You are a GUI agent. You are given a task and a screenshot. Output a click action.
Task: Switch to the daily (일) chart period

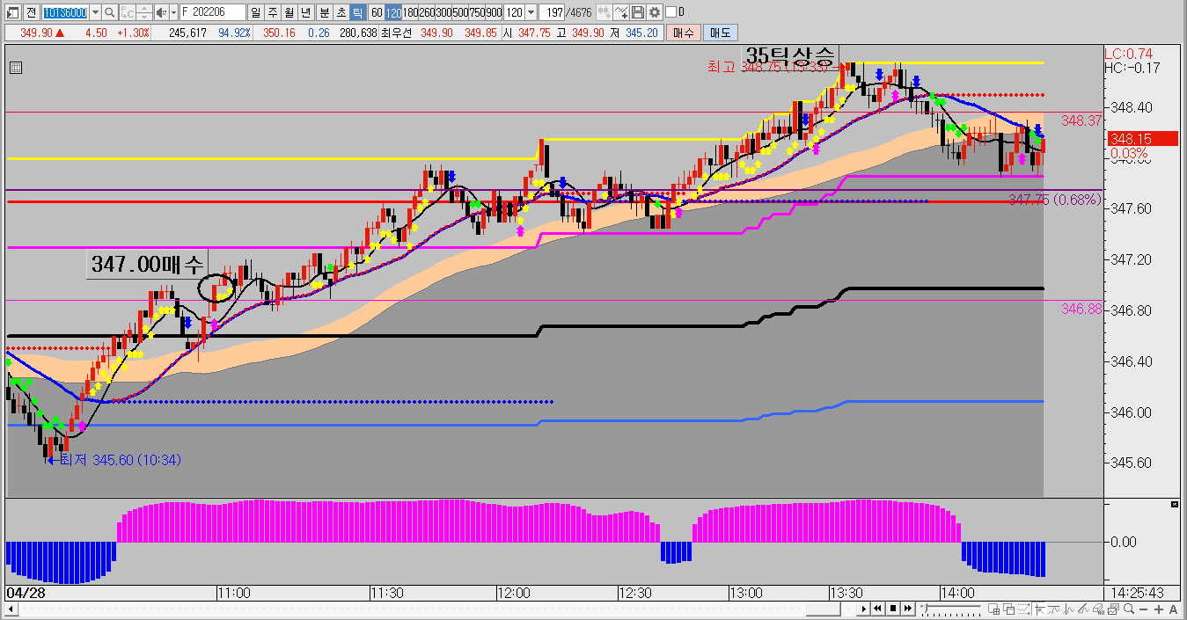255,12
